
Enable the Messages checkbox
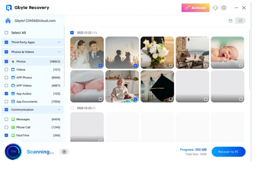pos(6,119)
